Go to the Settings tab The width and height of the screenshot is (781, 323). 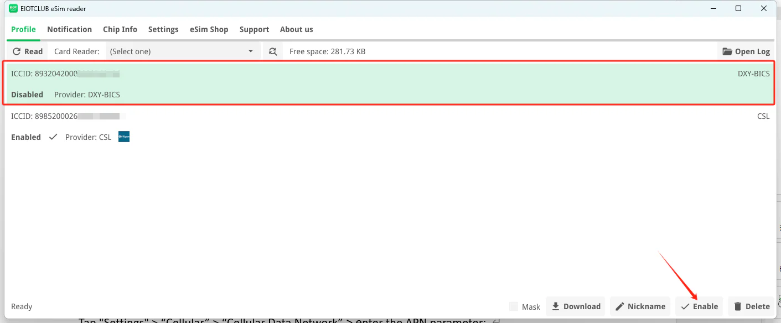point(163,29)
